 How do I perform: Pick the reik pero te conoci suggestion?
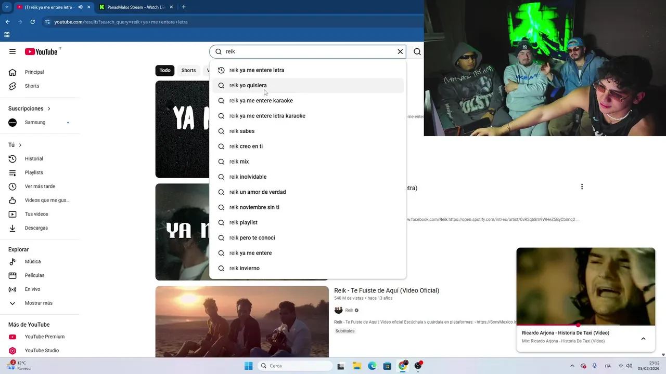tap(308, 238)
